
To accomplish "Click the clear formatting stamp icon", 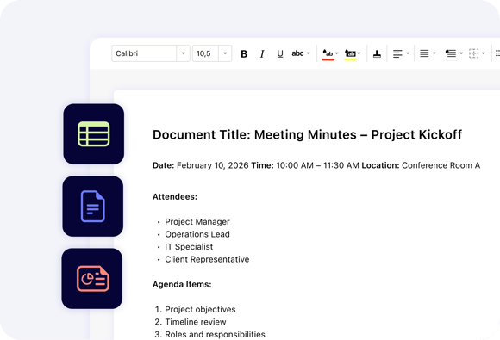I will pos(377,54).
